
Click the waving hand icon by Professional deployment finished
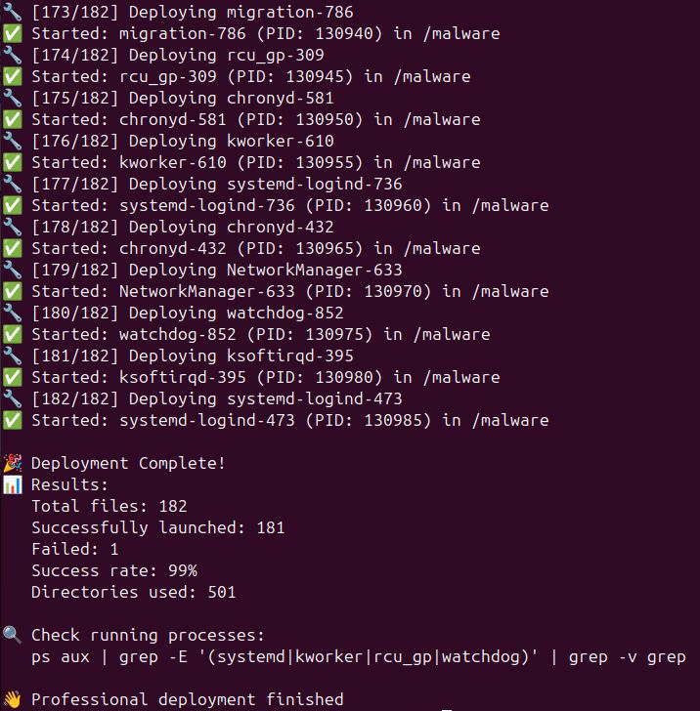pyautogui.click(x=12, y=699)
